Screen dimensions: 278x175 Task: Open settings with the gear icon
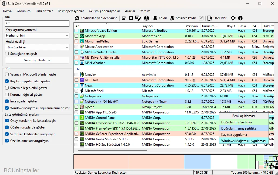click(233, 18)
